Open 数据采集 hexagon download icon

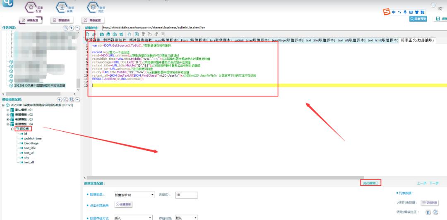click(x=62, y=7)
